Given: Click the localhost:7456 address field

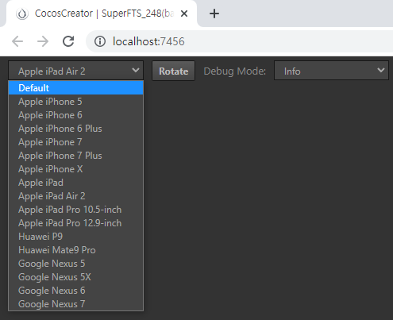Looking at the screenshot, I should tap(240, 41).
